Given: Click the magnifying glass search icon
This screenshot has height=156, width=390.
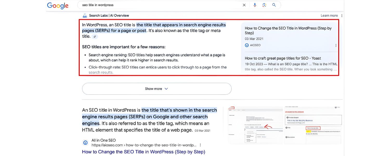Looking at the screenshot, I should [x=274, y=5].
